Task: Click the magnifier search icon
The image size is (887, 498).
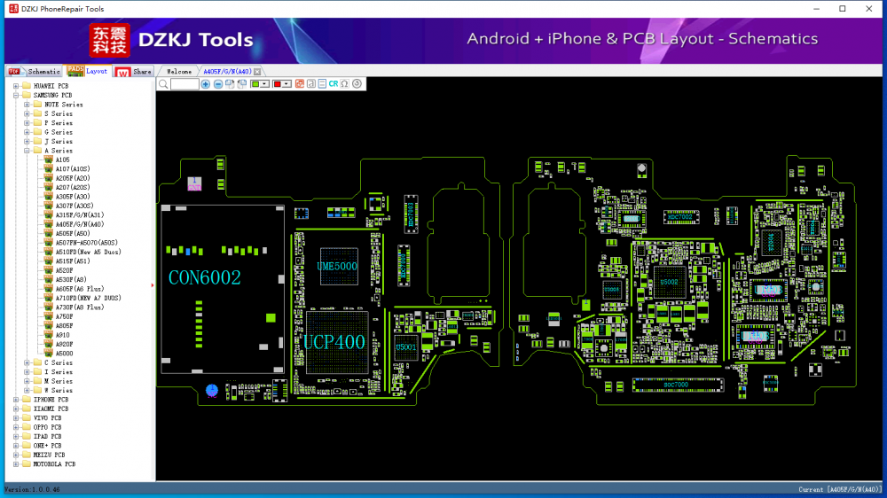Action: point(163,83)
